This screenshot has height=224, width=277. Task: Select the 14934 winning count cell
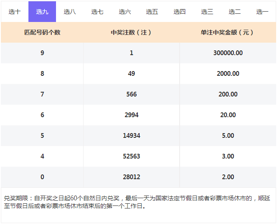click(131, 136)
